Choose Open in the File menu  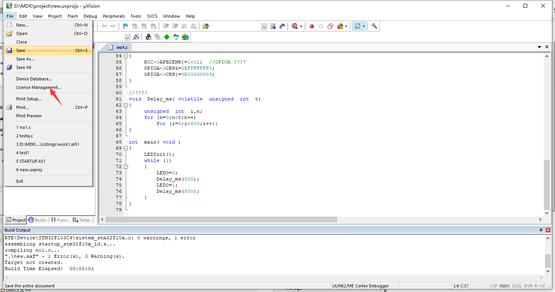[x=48, y=33]
